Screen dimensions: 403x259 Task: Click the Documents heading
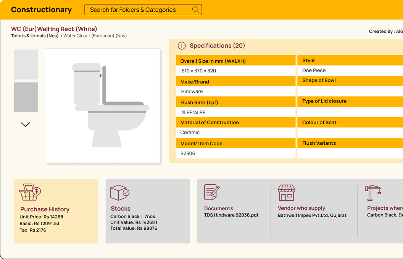218,208
